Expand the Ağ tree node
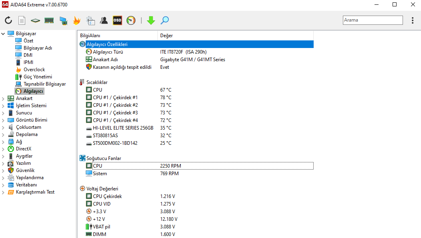The height and width of the screenshot is (238, 421). [x=3, y=142]
